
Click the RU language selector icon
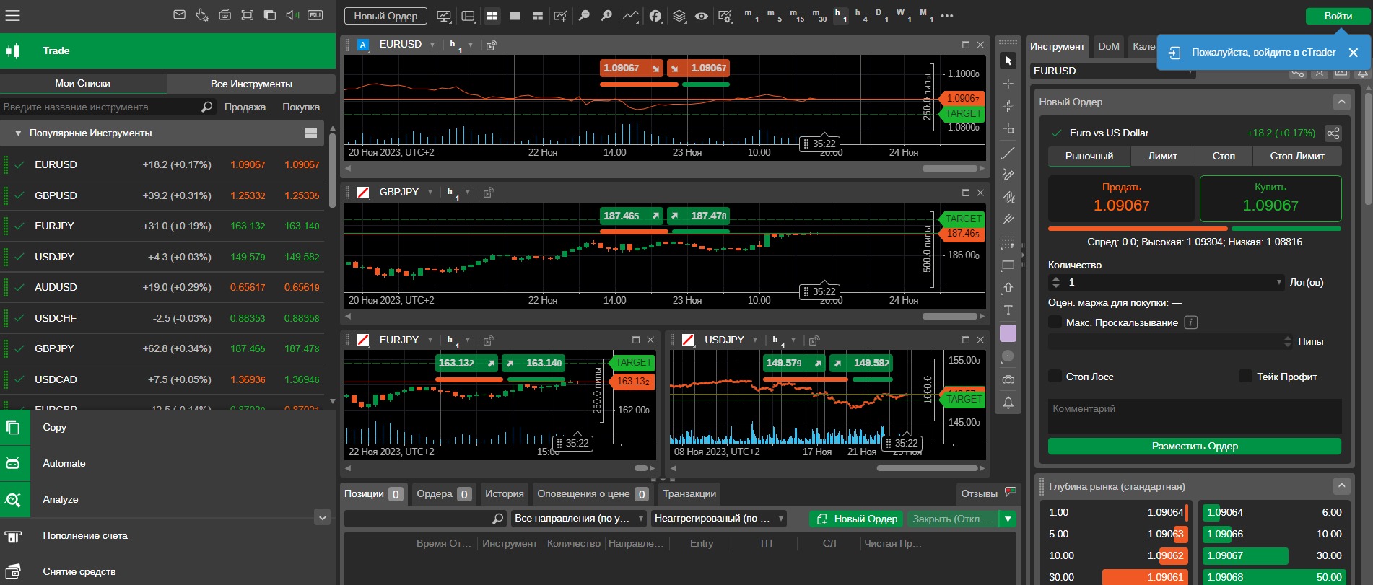pos(315,14)
